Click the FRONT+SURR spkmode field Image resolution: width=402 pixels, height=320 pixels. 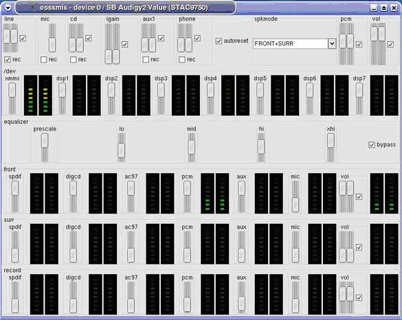click(x=291, y=44)
